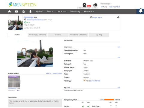
Task: Open the Pisces Compatibility link
Action: pos(95,81)
